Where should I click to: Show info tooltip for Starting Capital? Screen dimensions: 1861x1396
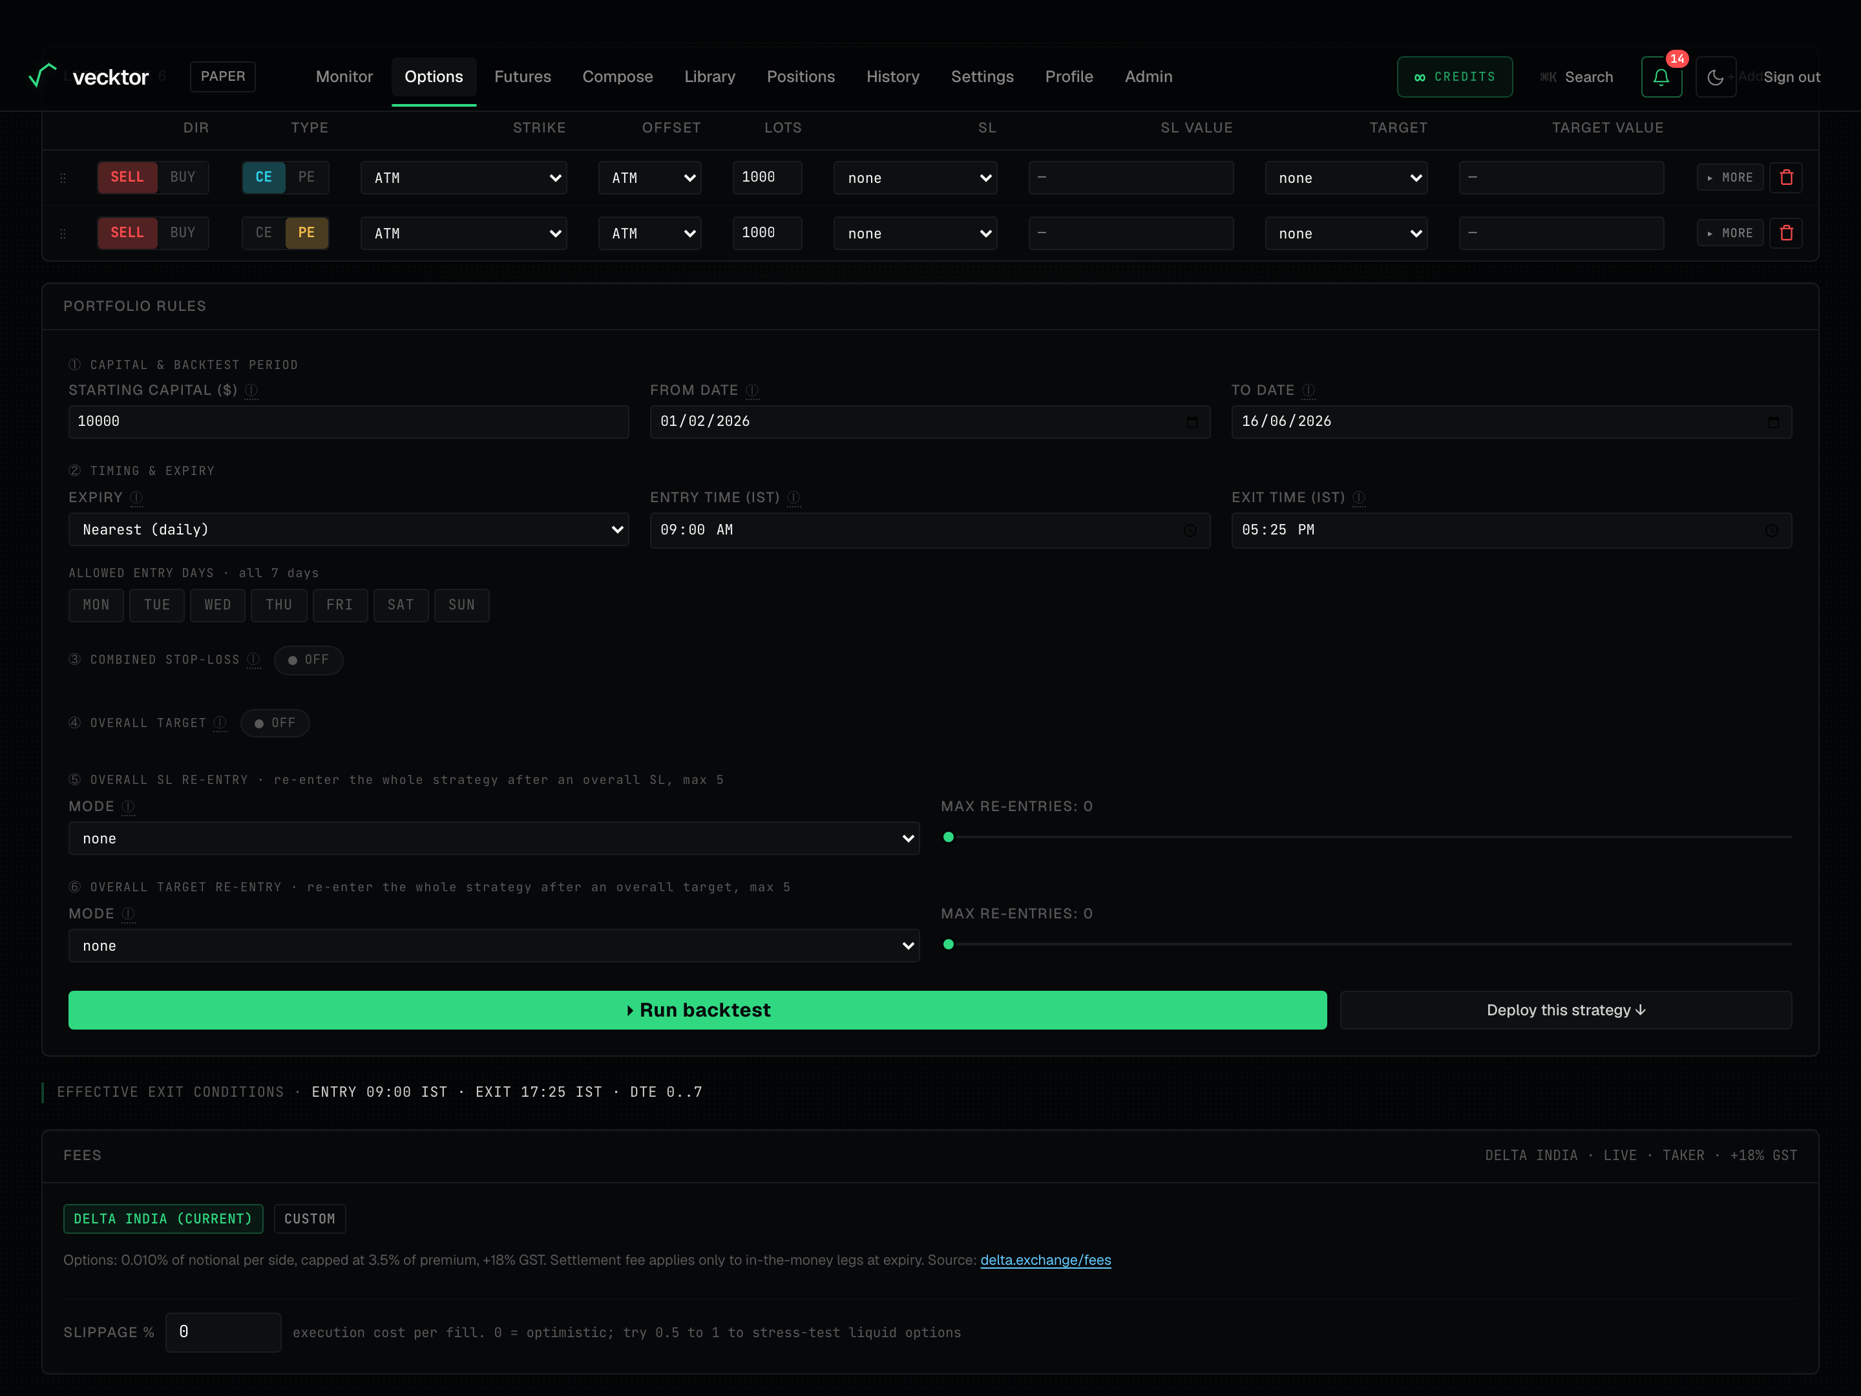[x=251, y=390]
